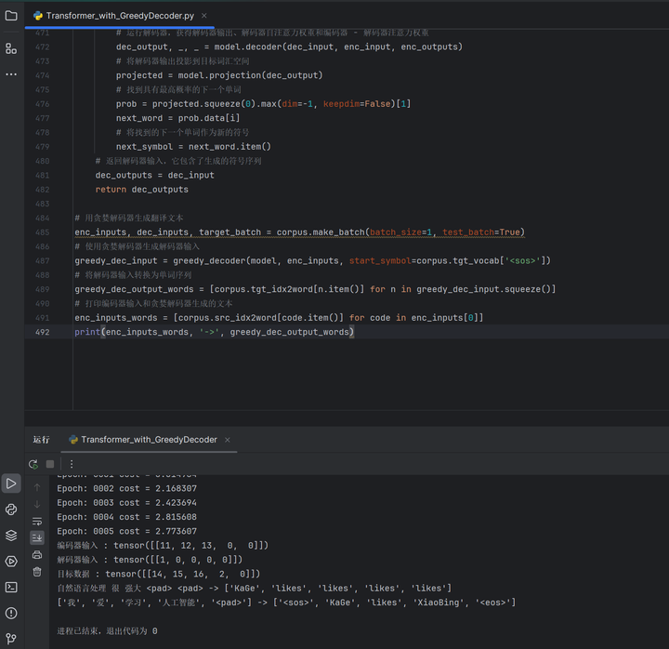Close the Transformer_with_GreedyDecoder.py editor tab
669x649 pixels.
point(203,16)
